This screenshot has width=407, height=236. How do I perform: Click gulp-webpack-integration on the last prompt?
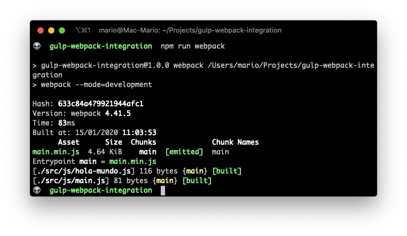101,191
